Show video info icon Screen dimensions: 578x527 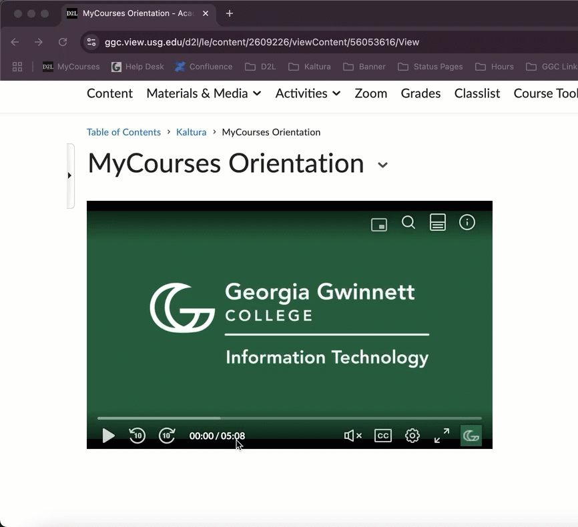pos(467,223)
